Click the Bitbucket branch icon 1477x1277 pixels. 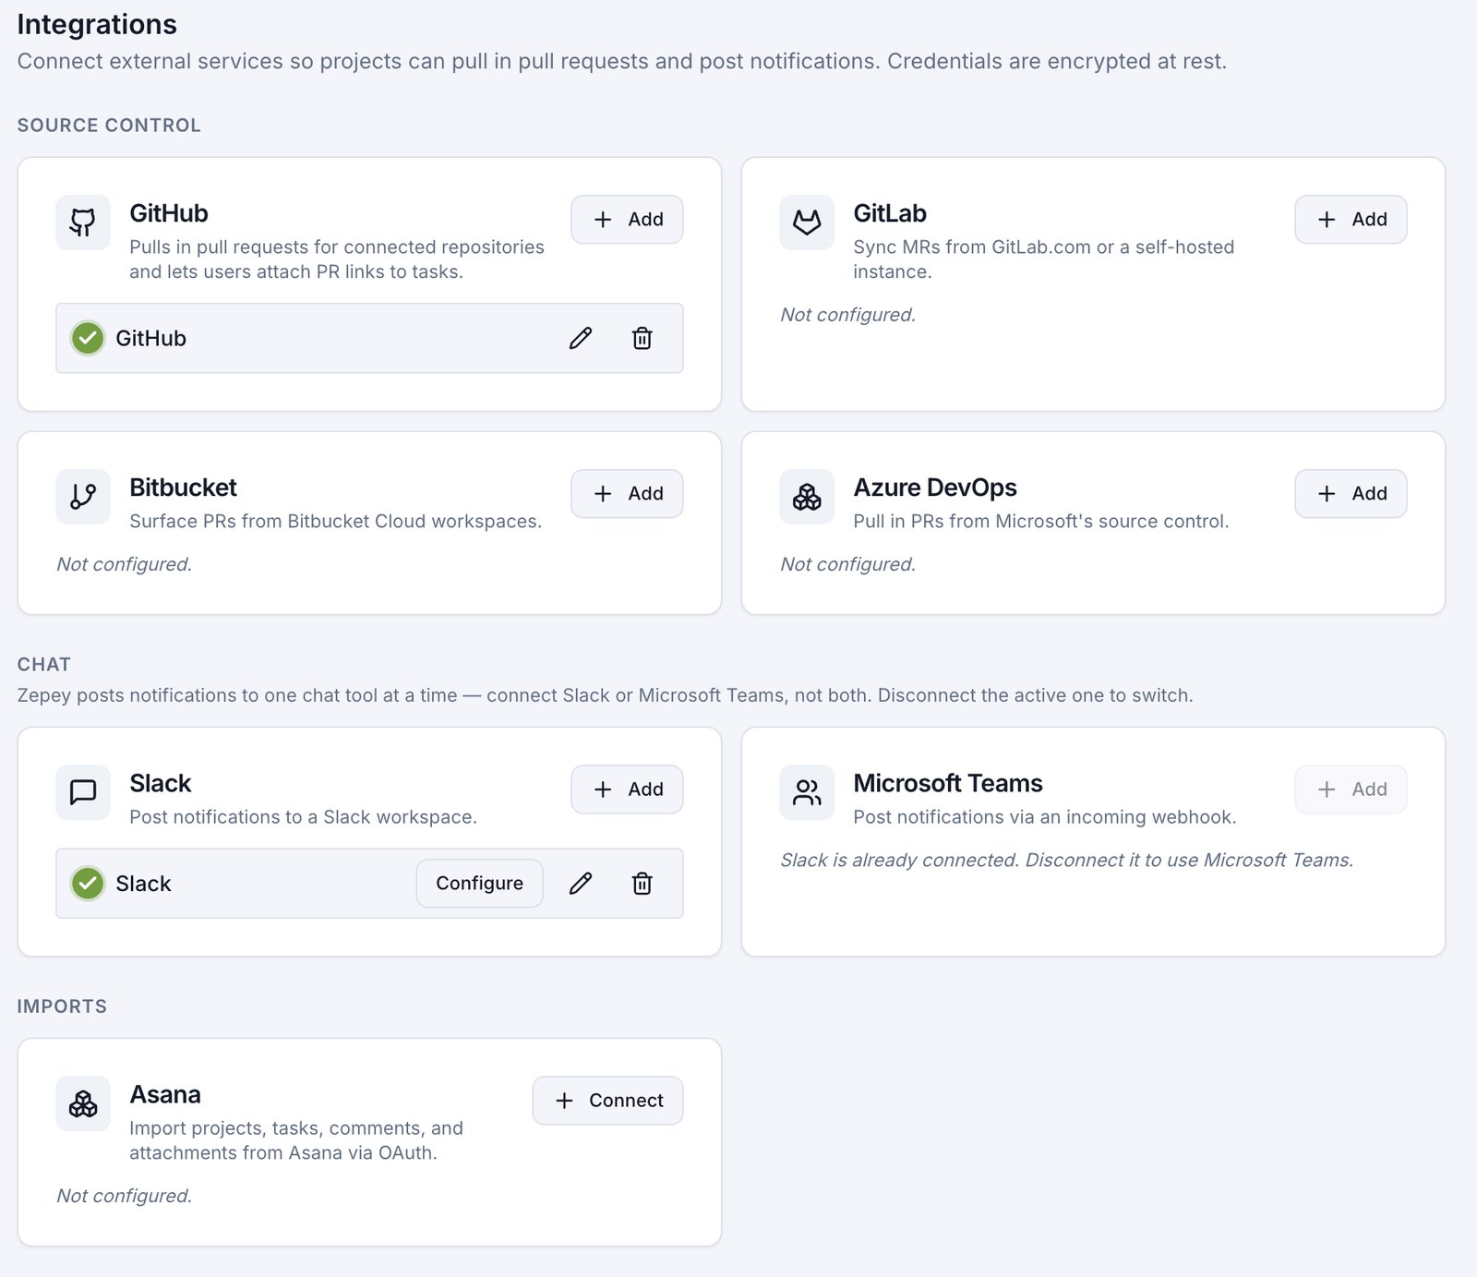[x=83, y=497]
